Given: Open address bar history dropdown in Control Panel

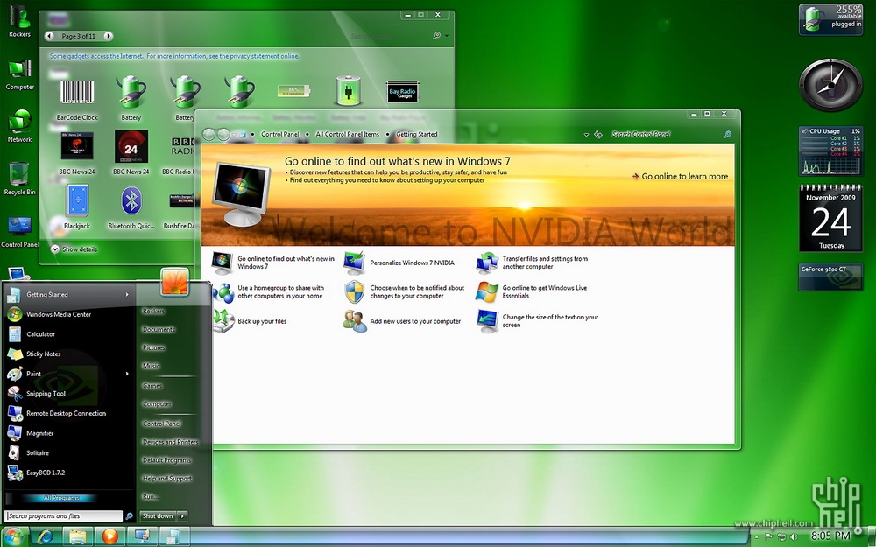Looking at the screenshot, I should point(586,135).
